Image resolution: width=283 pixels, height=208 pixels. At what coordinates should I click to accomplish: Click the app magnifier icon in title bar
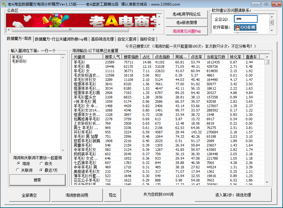(4, 4)
